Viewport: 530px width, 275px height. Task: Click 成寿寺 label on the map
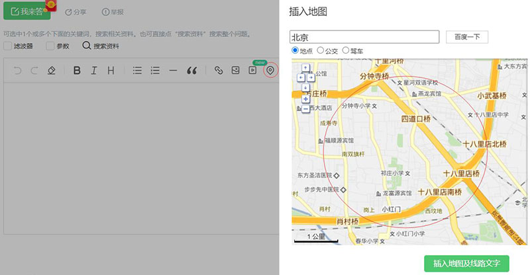(x=329, y=123)
